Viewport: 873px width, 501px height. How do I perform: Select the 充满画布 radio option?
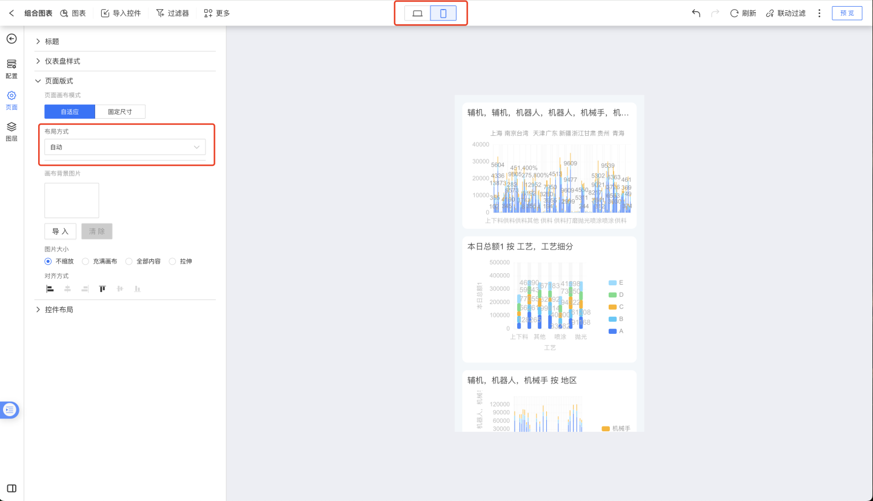85,262
